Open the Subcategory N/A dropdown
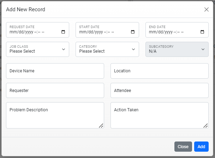Screen dimensions: 215x158 point(177,50)
